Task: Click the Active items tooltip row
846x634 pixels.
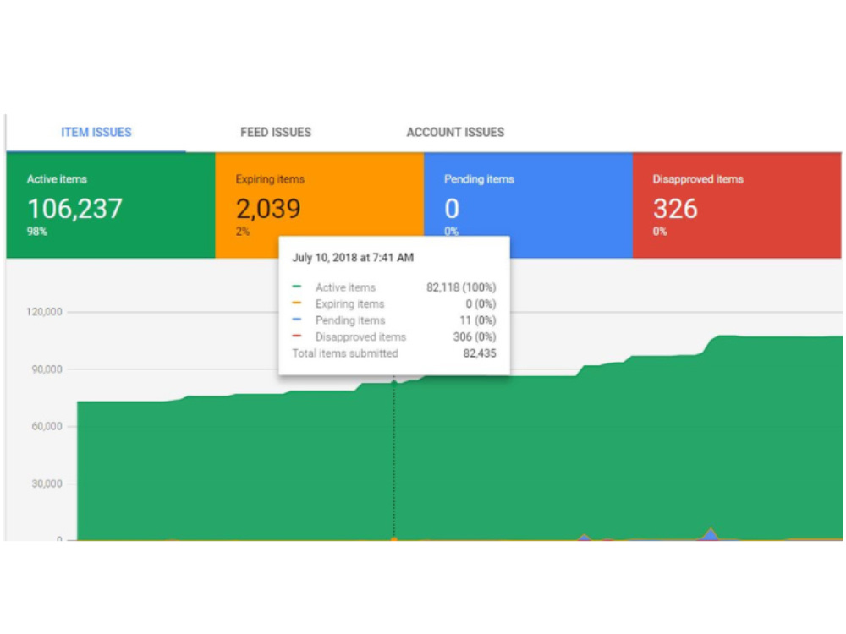Action: pyautogui.click(x=394, y=287)
